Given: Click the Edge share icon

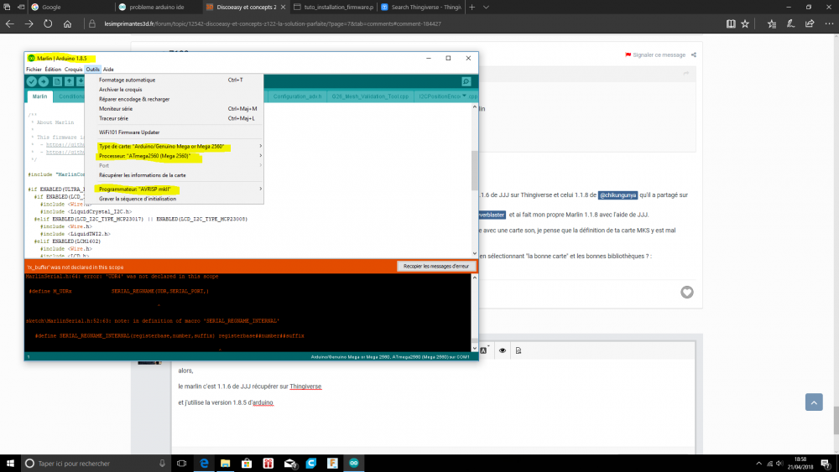Looking at the screenshot, I should click(x=810, y=23).
